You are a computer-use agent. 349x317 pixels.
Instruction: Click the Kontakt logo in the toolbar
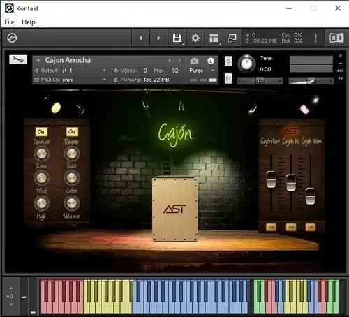tap(12, 38)
